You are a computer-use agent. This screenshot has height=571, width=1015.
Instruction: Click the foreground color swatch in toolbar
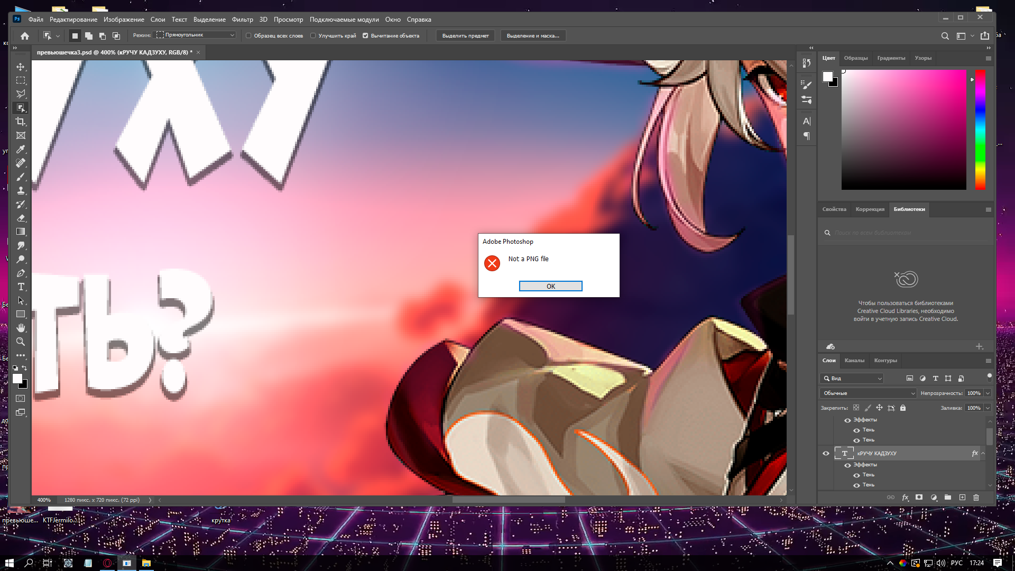[x=17, y=379]
